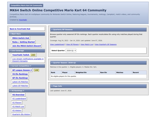Collapse the Current Competition section
Viewport: 156px width, 117px height.
[x=27, y=66]
